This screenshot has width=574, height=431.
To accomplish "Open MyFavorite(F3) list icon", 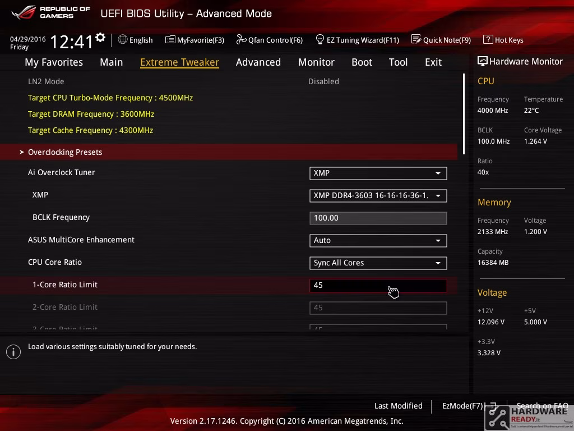I will pyautogui.click(x=170, y=40).
